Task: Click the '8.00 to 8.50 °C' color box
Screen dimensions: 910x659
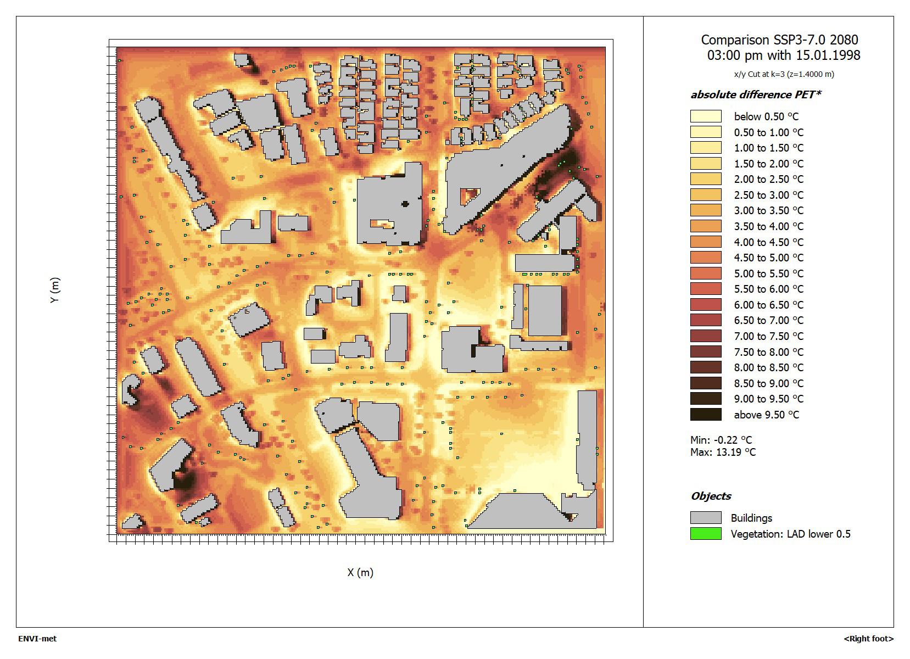Action: click(706, 367)
